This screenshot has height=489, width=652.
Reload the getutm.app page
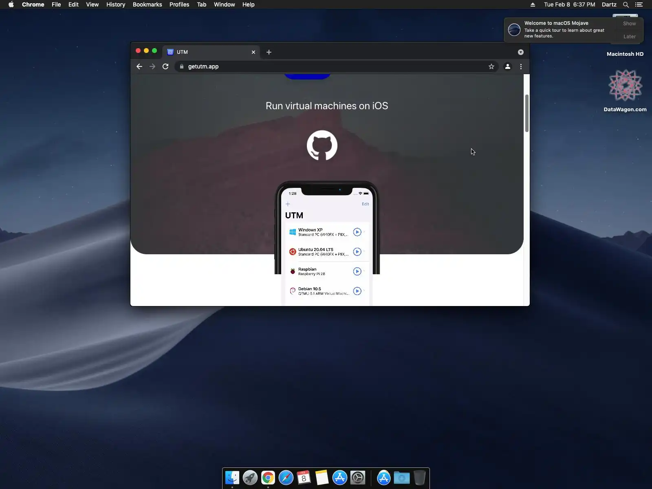click(165, 66)
